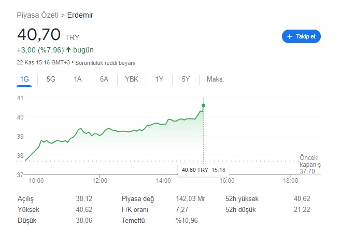Show the 6A chart range
The image size is (340, 227).
104,79
